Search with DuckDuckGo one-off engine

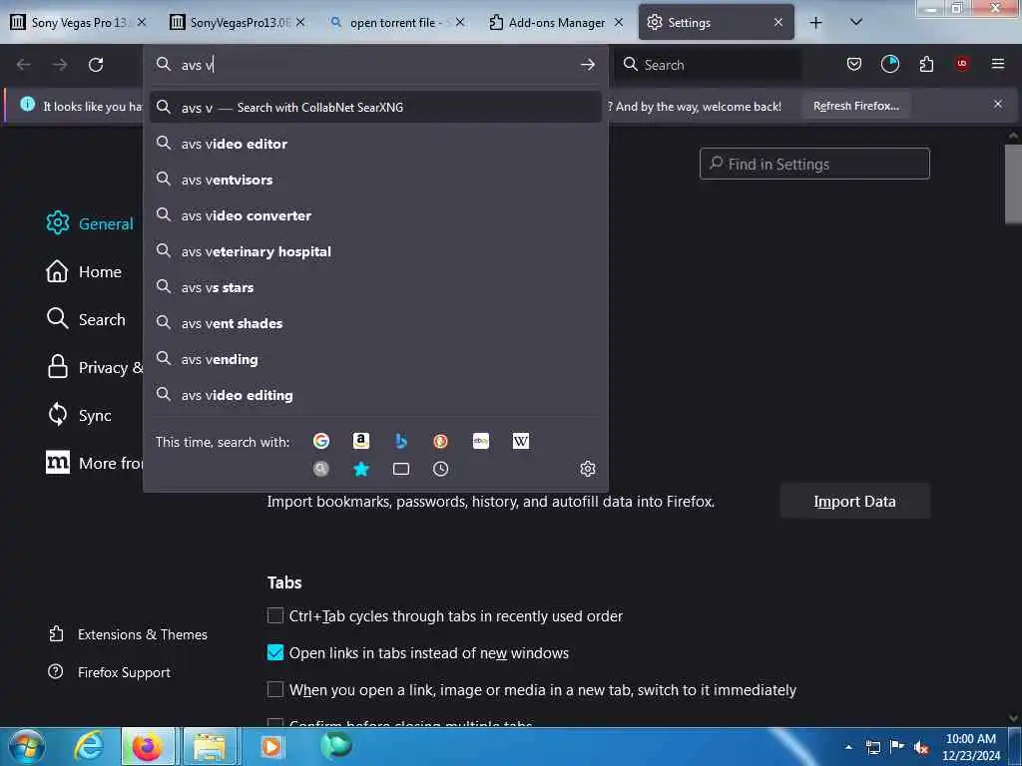(440, 441)
